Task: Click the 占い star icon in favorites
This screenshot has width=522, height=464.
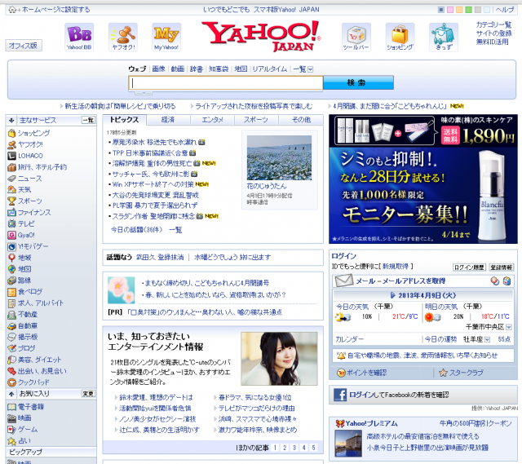Action: pyautogui.click(x=11, y=441)
